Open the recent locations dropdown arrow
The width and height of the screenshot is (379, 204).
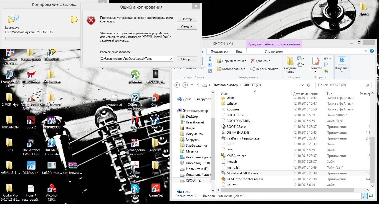click(192, 85)
